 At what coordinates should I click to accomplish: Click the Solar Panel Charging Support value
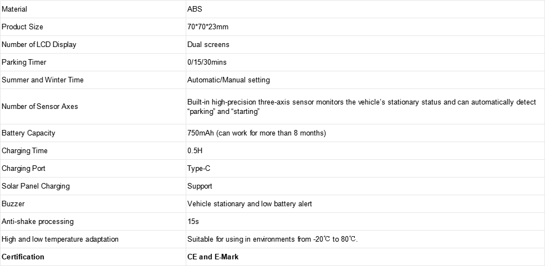point(200,186)
